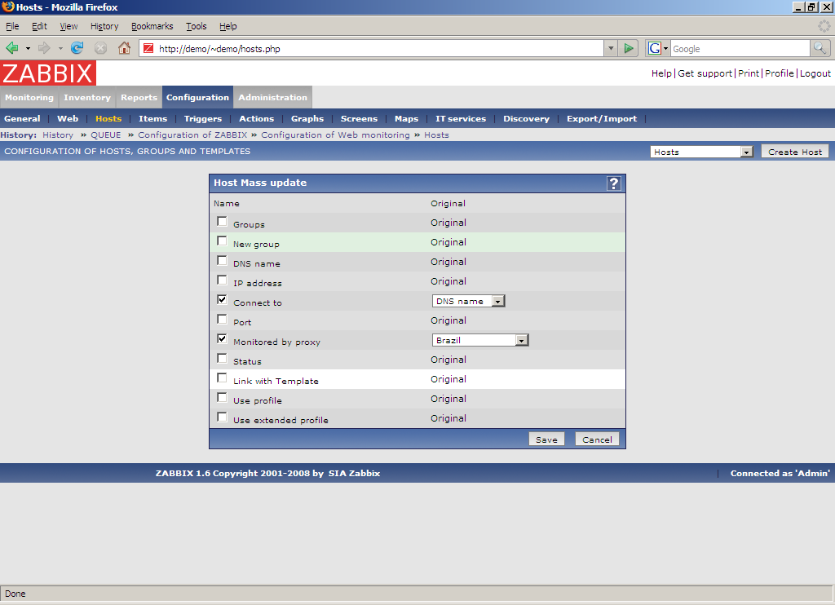Click the Stop loading icon
Image resolution: width=835 pixels, height=605 pixels.
tap(100, 48)
